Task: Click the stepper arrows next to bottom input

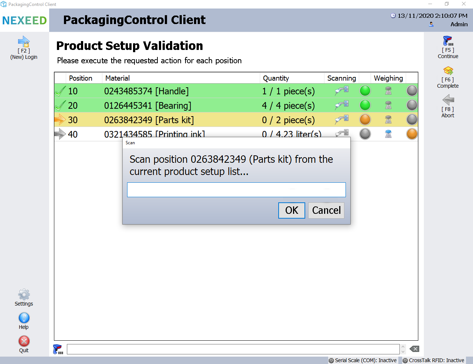Action: (403, 349)
